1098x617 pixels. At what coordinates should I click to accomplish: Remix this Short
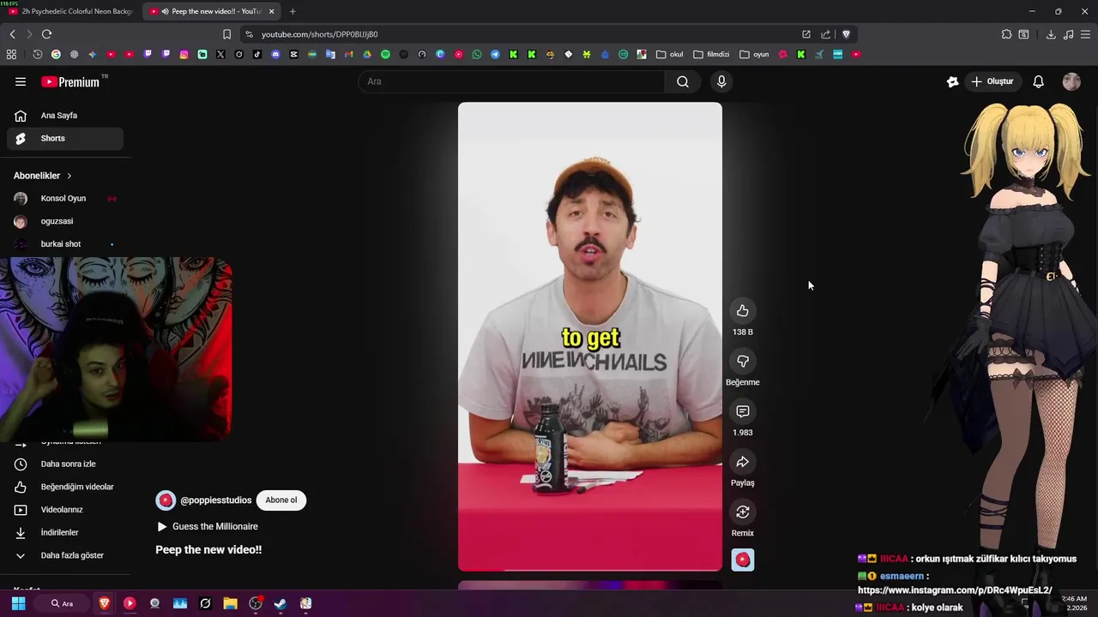(x=743, y=512)
